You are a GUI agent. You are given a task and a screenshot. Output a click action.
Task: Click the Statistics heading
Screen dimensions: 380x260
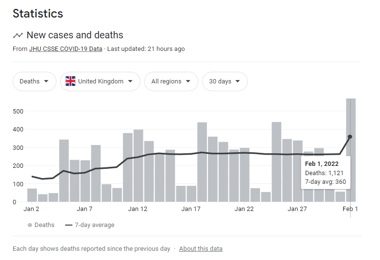(x=38, y=14)
